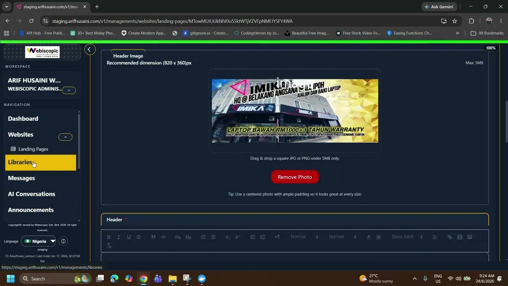
Task: Open Docker Desktop from taskbar
Action: [202, 278]
